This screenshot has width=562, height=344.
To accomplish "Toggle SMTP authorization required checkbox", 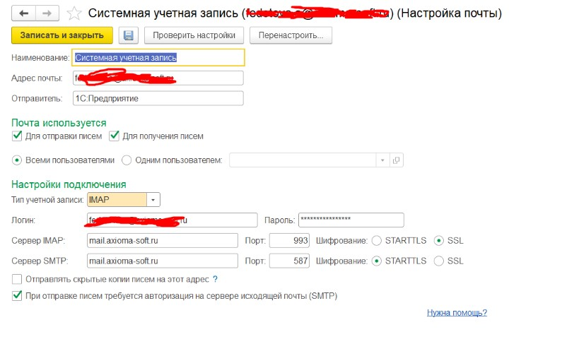I will 17,296.
